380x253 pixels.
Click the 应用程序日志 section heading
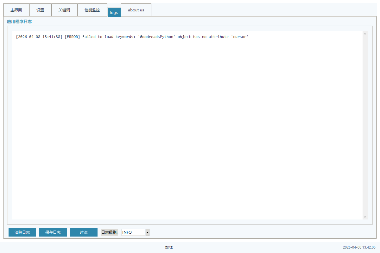pos(19,22)
